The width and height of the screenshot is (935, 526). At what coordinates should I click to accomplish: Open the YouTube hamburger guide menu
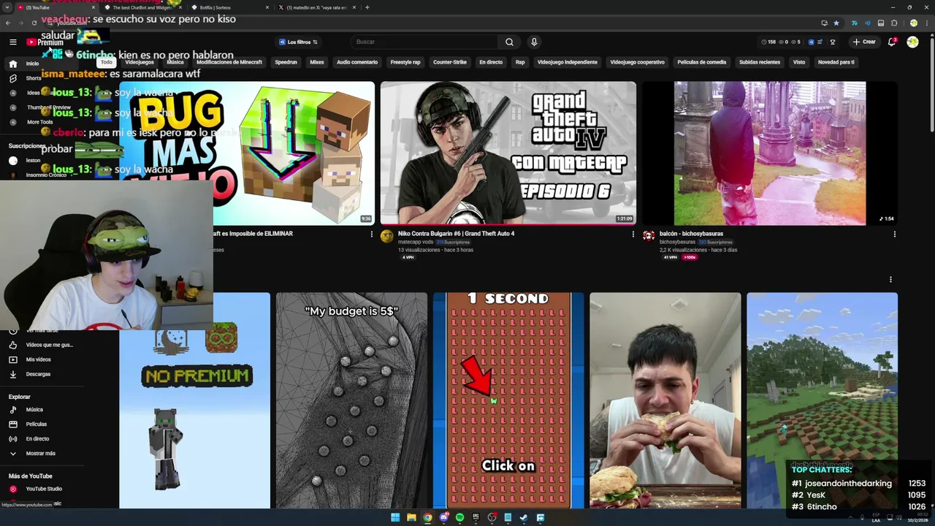[12, 42]
